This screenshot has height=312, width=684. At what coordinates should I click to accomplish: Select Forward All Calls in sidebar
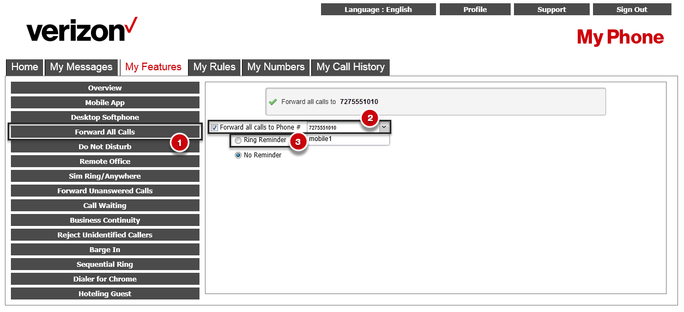pos(105,132)
